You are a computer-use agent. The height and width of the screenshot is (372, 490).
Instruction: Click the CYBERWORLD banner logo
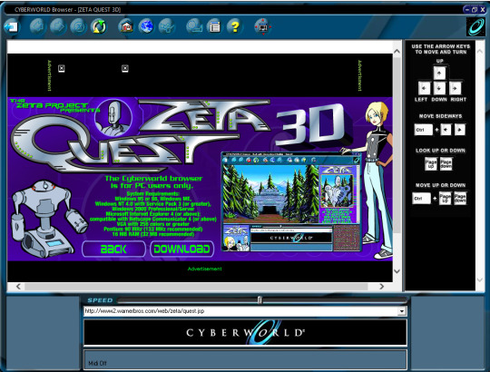[245, 332]
